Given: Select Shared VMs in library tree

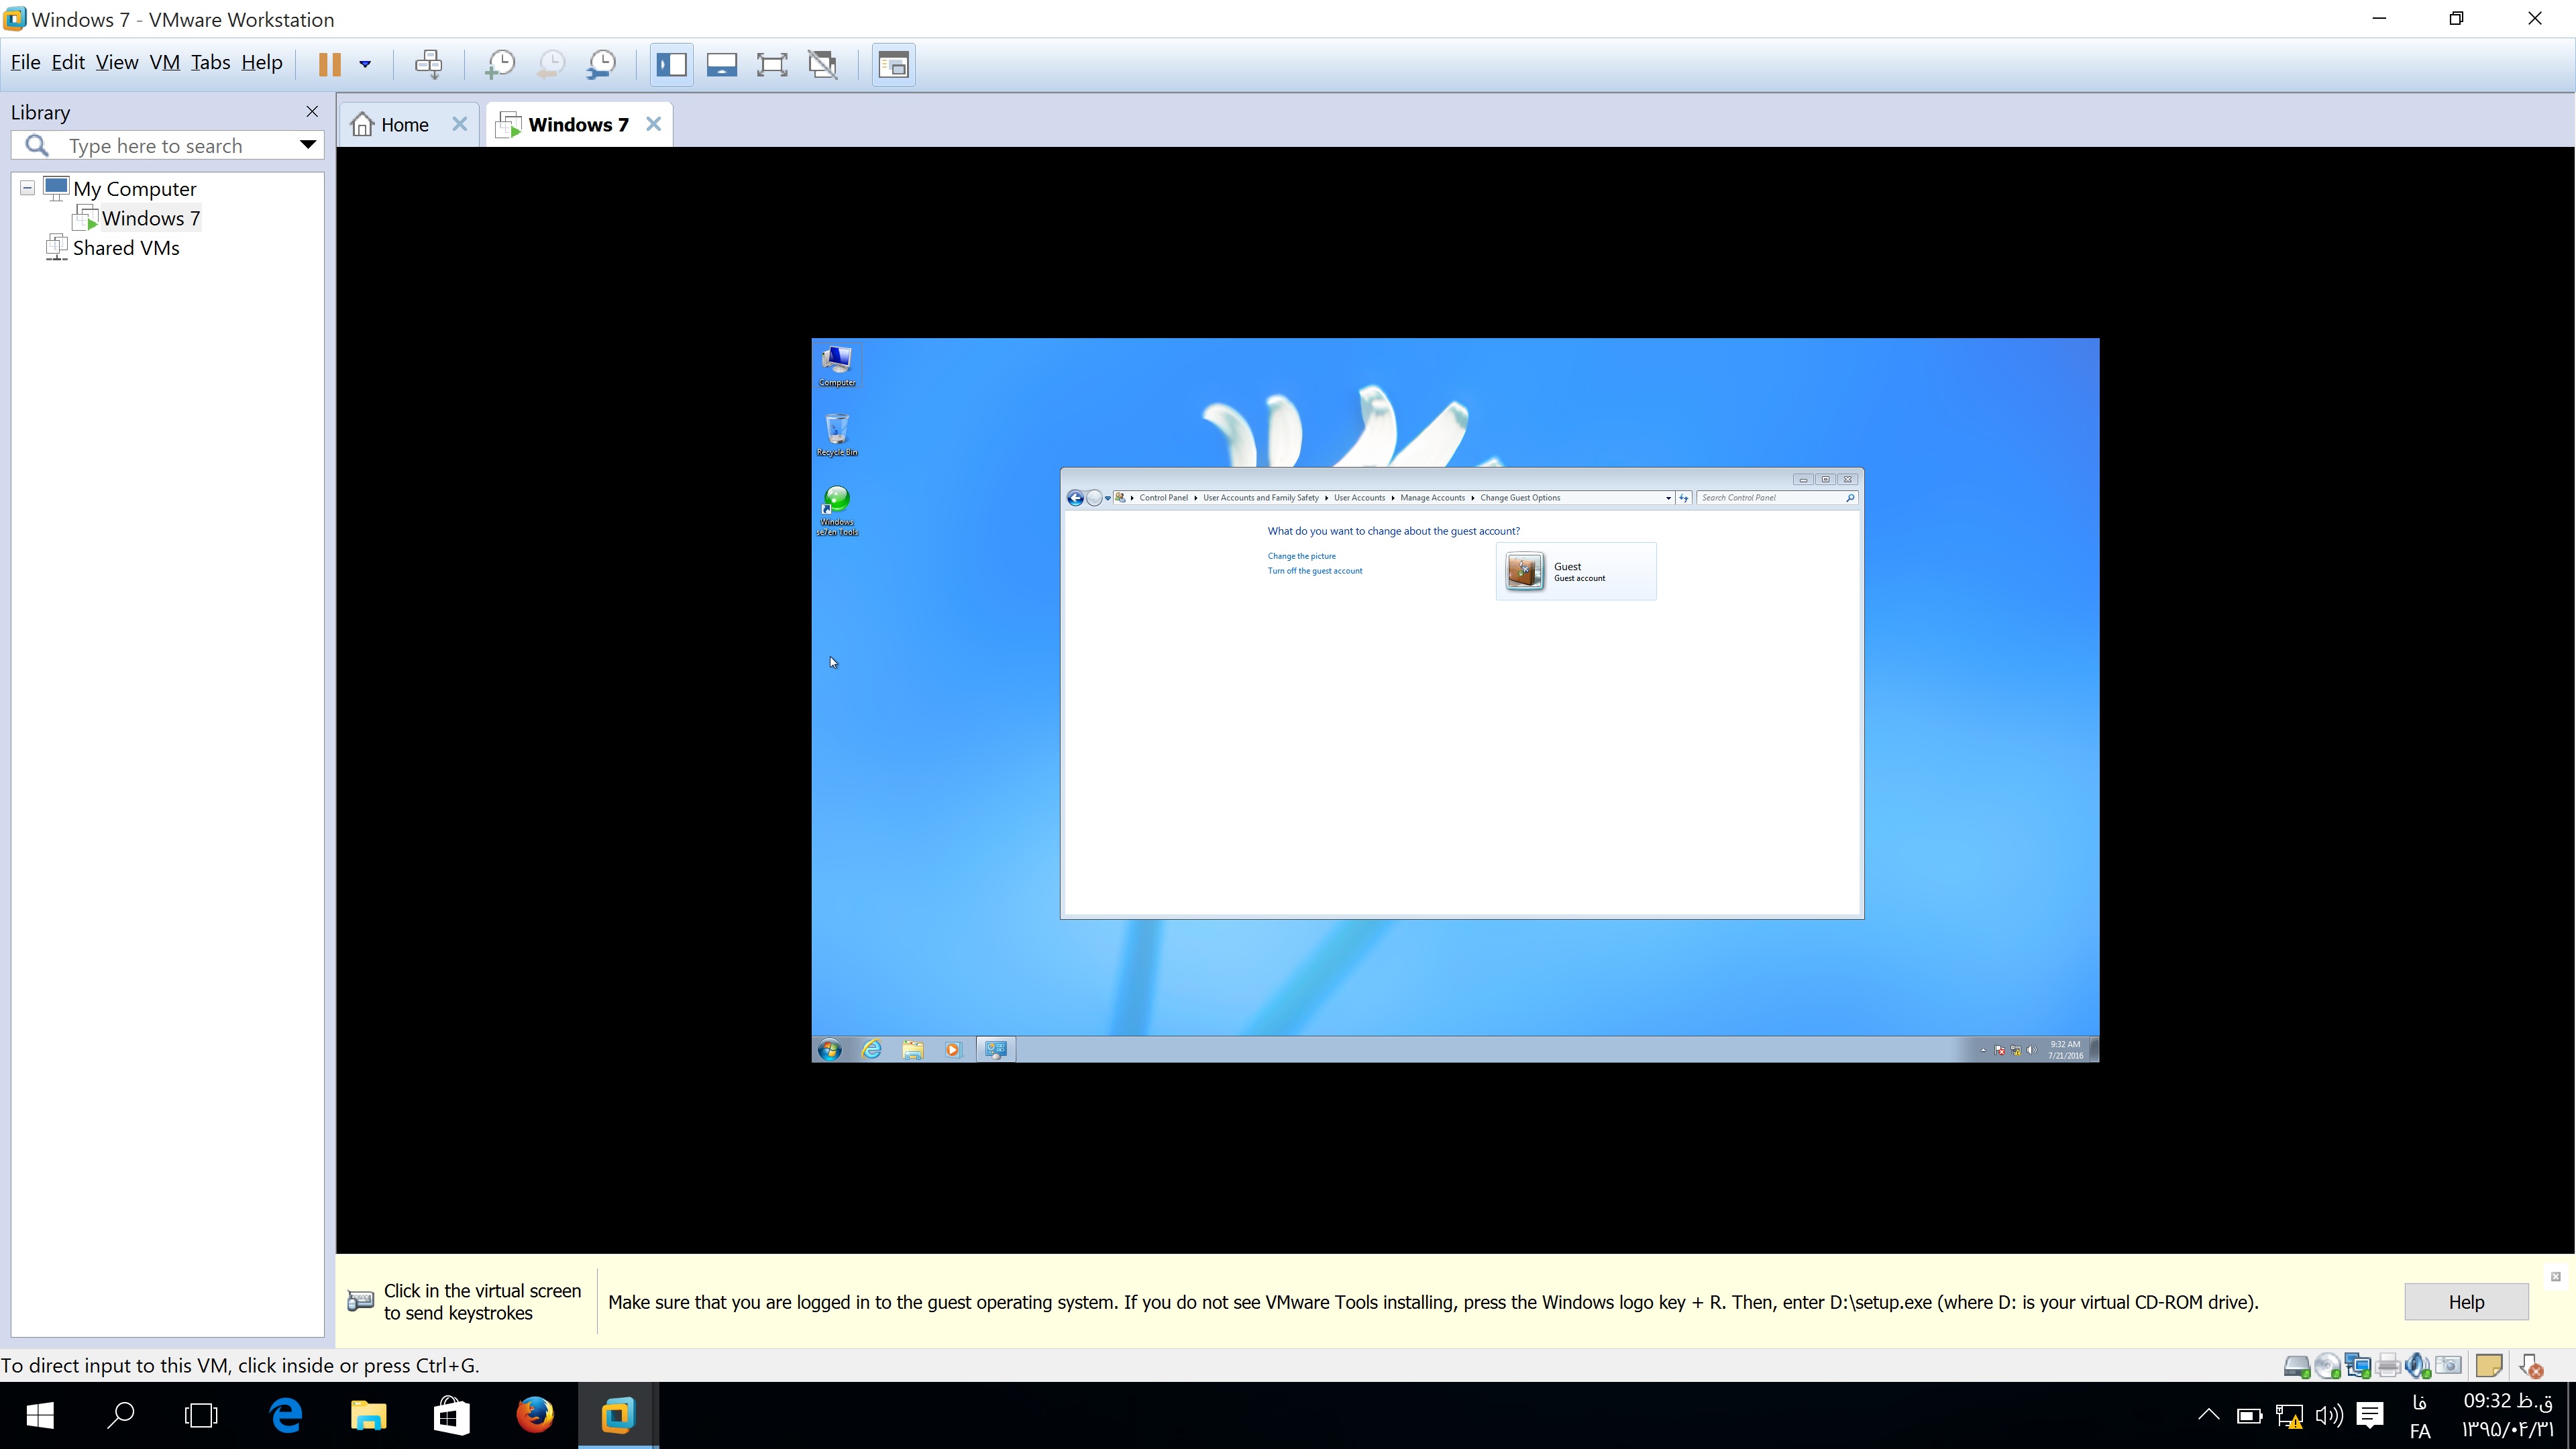Looking at the screenshot, I should pos(125,248).
